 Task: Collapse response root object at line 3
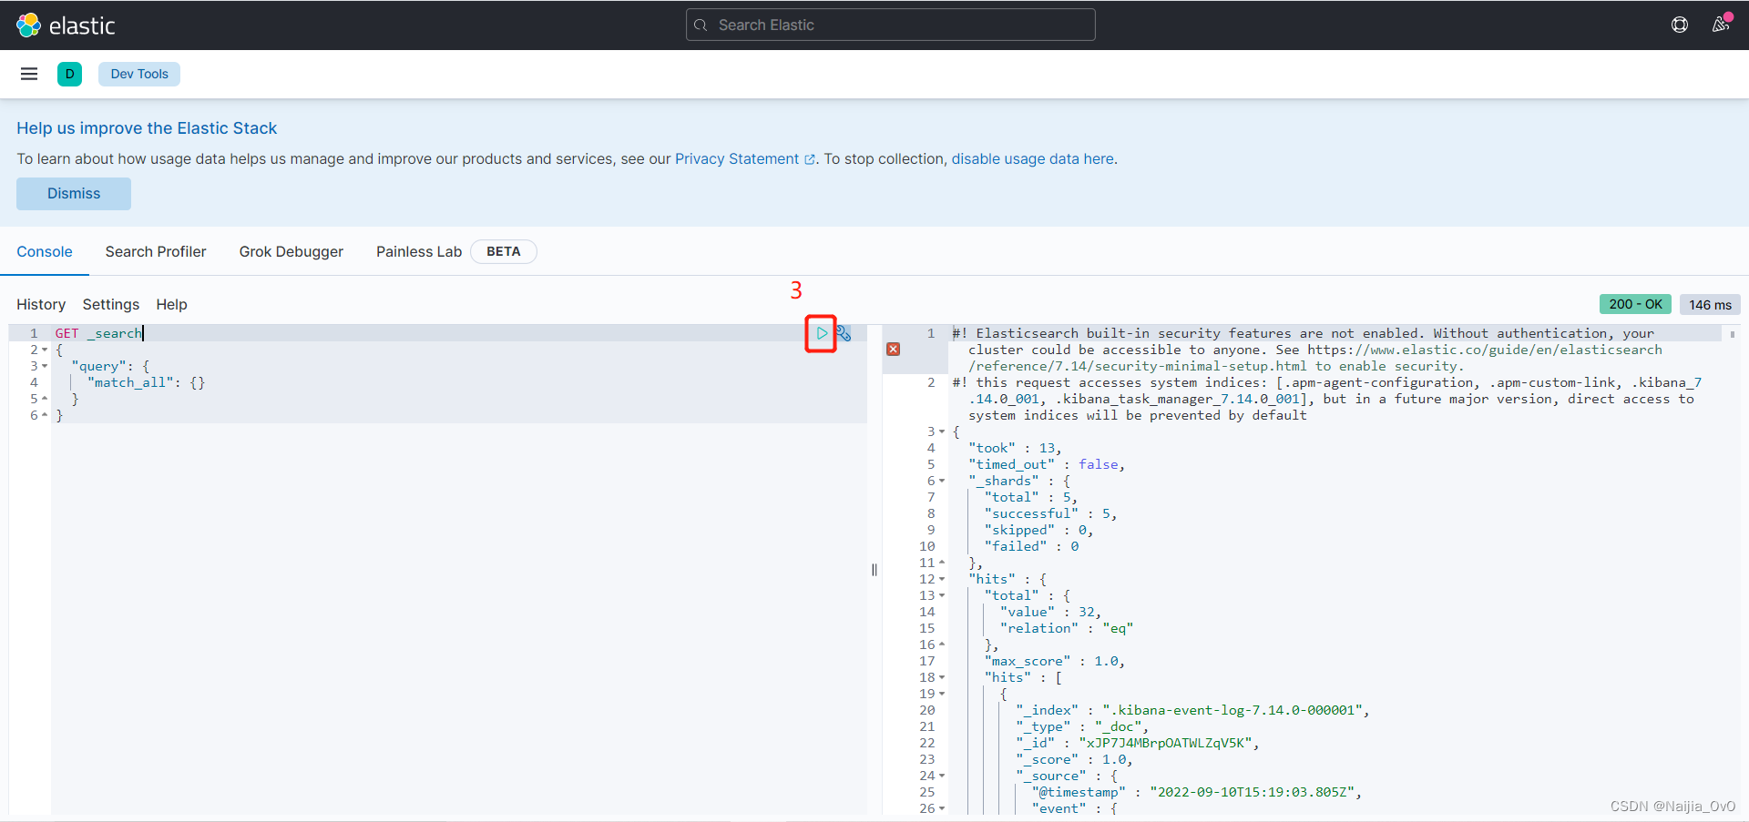pyautogui.click(x=942, y=431)
